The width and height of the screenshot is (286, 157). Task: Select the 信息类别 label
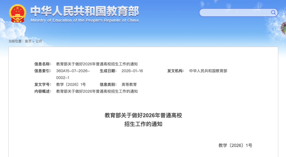pyautogui.click(x=108, y=84)
